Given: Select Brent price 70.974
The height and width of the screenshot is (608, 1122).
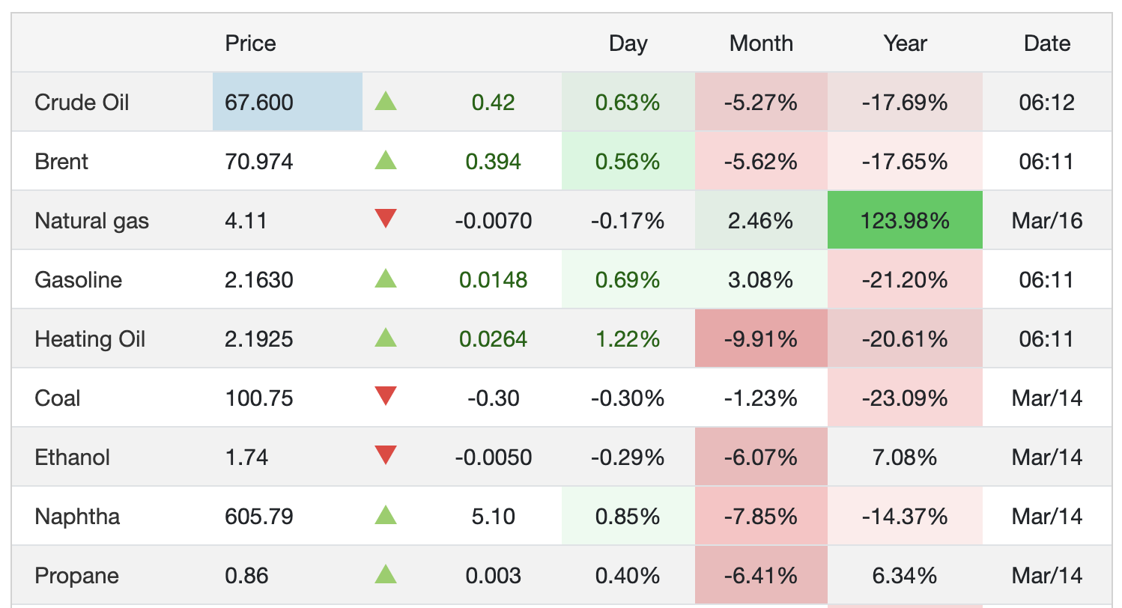Looking at the screenshot, I should 259,161.
